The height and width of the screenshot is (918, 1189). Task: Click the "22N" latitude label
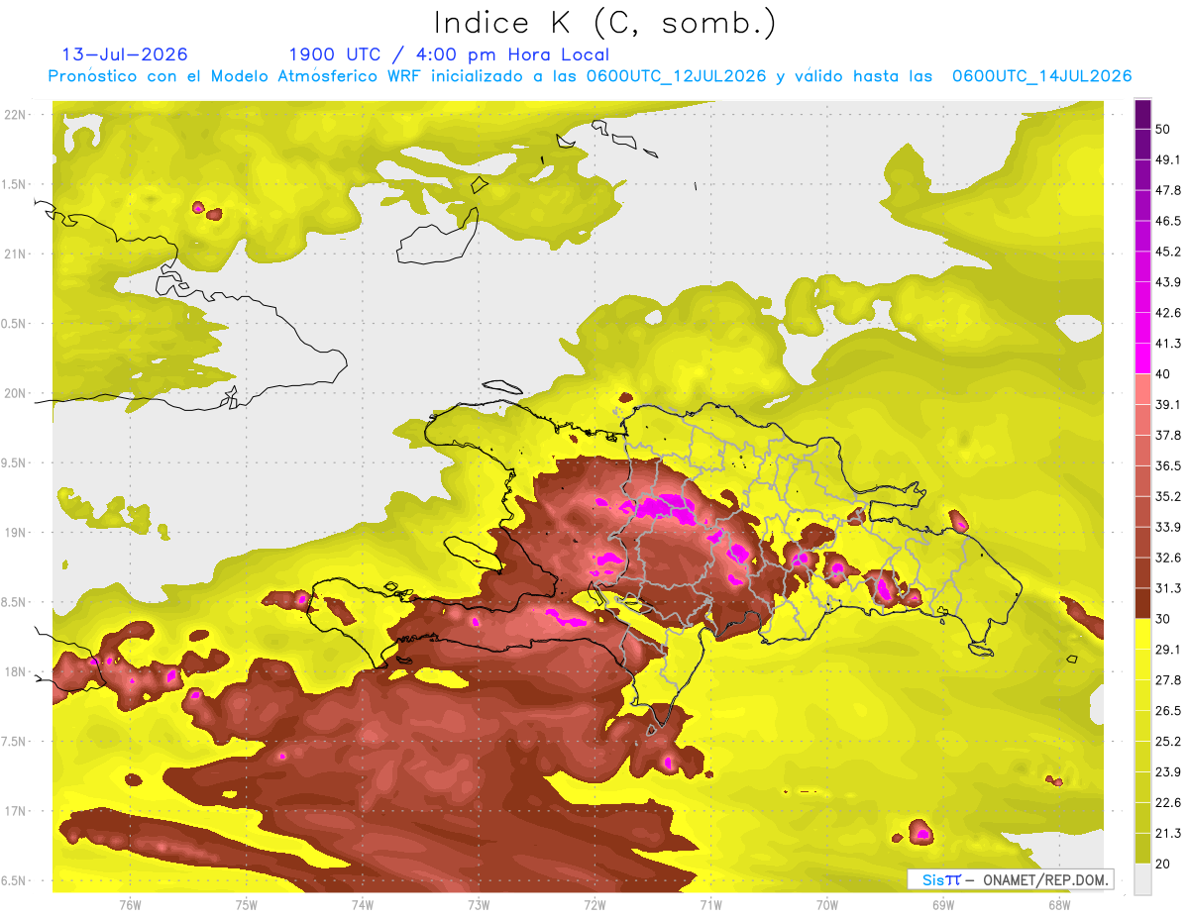tap(15, 114)
